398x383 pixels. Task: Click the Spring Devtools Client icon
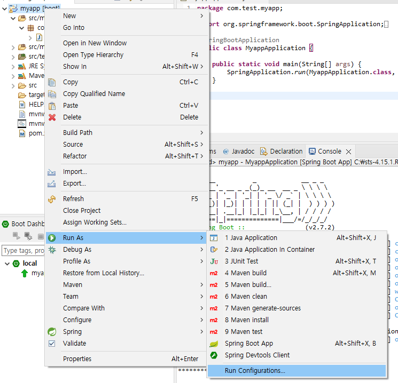214,355
